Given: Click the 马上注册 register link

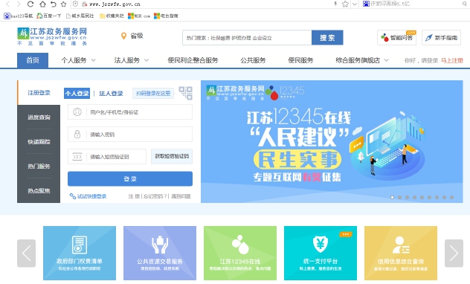Looking at the screenshot, I should coord(452,60).
